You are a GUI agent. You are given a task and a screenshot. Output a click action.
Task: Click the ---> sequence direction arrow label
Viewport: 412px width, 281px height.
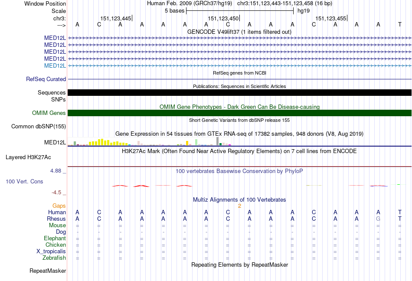[x=62, y=25]
